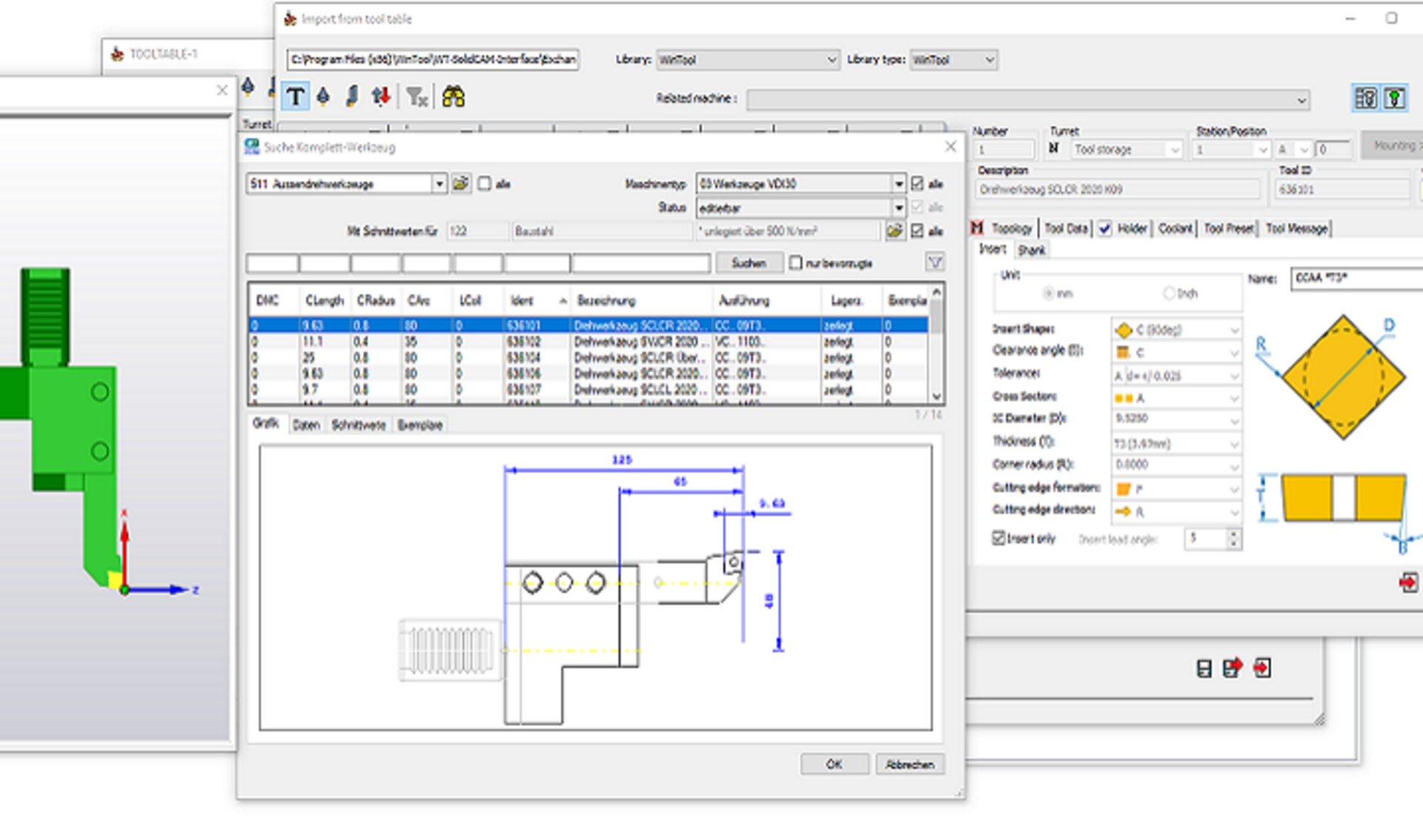This screenshot has height=830, width=1423.
Task: Click the Suchen button
Action: [x=749, y=263]
